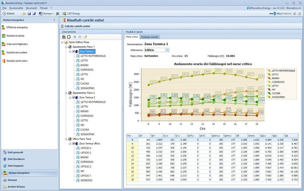Click the refresh icon in Zone termiche toolbar

click(x=85, y=37)
